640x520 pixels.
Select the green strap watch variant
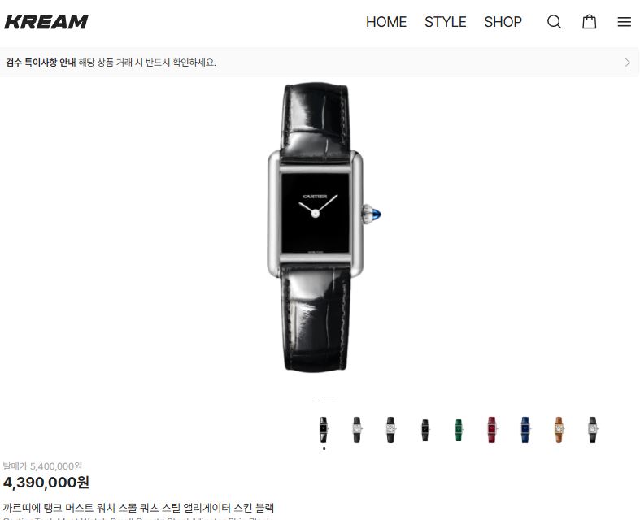[x=459, y=430]
